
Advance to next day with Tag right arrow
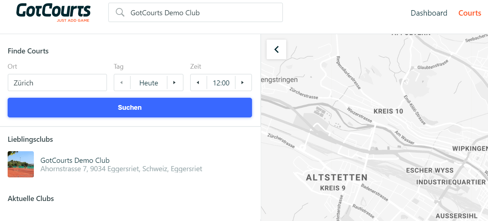point(174,83)
